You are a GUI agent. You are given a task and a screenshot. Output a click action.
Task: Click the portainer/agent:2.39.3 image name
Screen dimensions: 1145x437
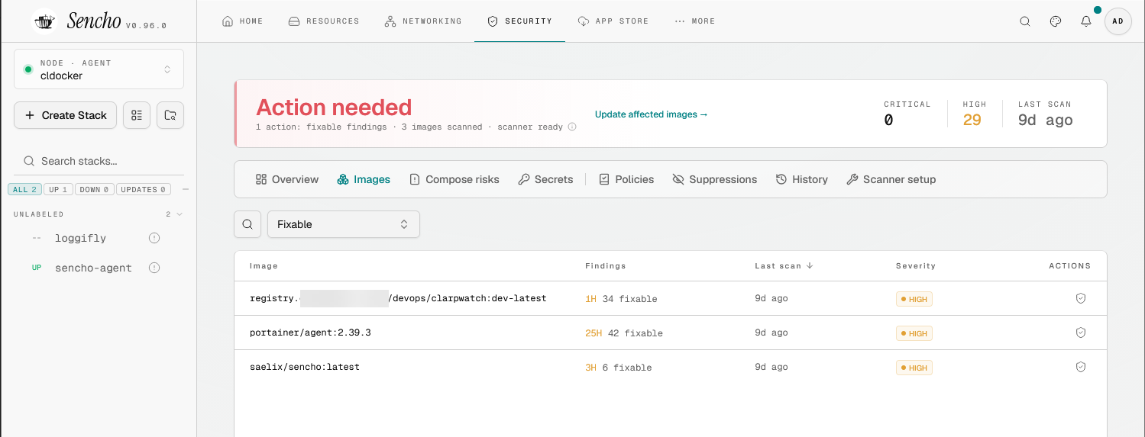click(x=310, y=333)
